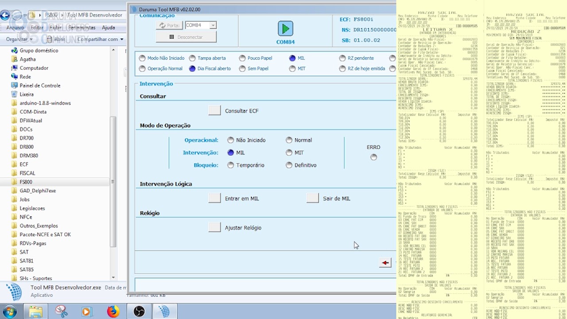
Task: Select the Normal operational radio
Action: coord(289,140)
